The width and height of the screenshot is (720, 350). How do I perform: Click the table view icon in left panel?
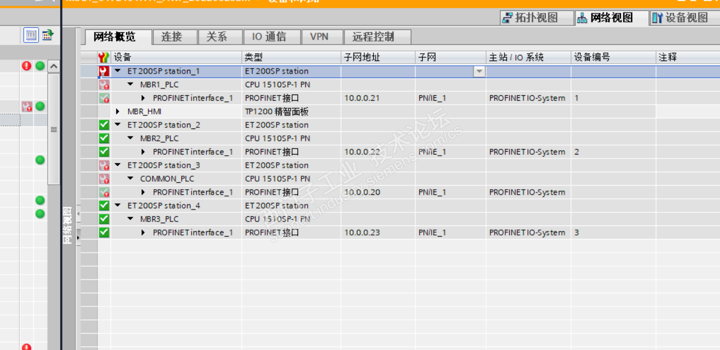click(x=31, y=36)
